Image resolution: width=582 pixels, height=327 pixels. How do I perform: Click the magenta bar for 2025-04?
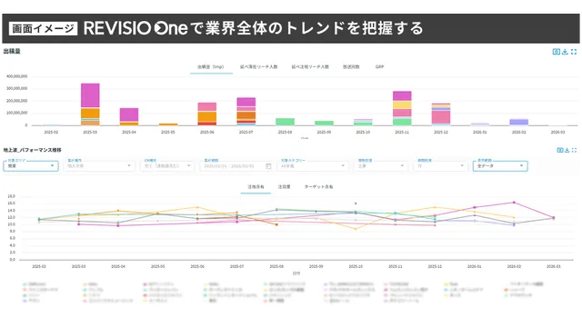point(129,114)
